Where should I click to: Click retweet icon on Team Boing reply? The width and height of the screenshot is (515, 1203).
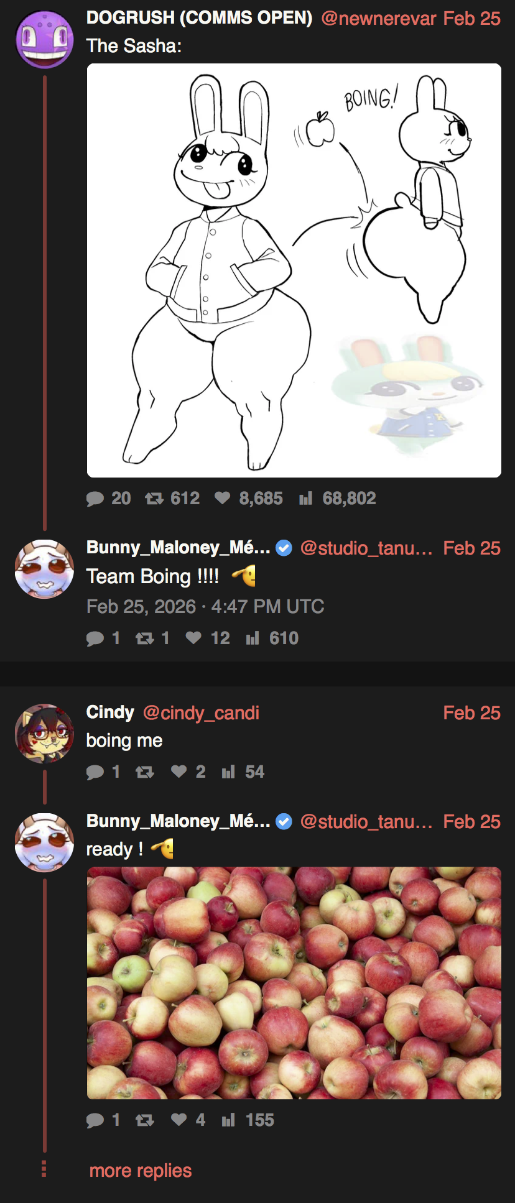[x=144, y=638]
